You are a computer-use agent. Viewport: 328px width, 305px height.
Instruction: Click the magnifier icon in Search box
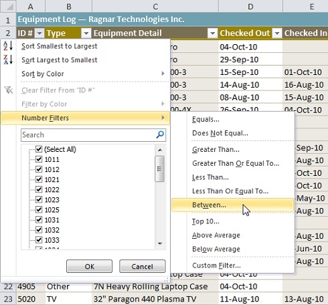160,134
